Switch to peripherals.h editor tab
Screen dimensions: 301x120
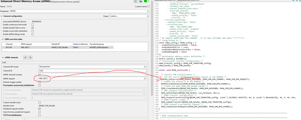[x=188, y=1]
